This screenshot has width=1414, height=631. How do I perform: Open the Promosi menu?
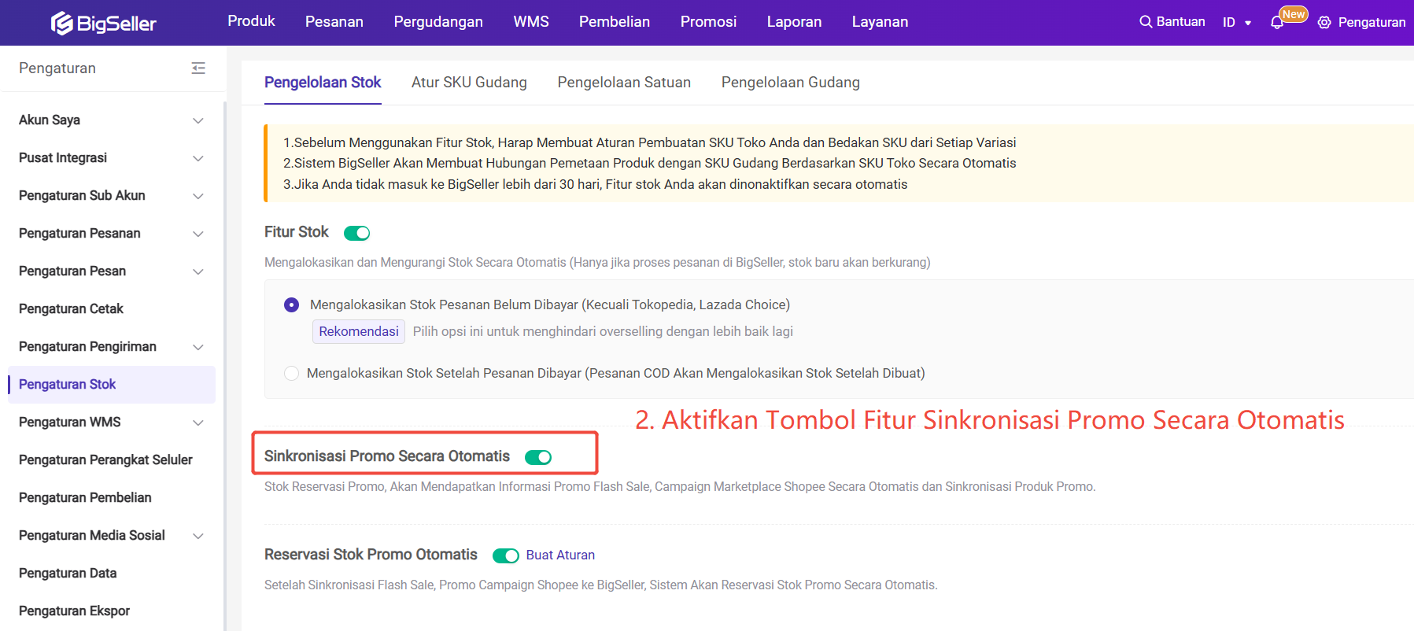[x=708, y=22]
